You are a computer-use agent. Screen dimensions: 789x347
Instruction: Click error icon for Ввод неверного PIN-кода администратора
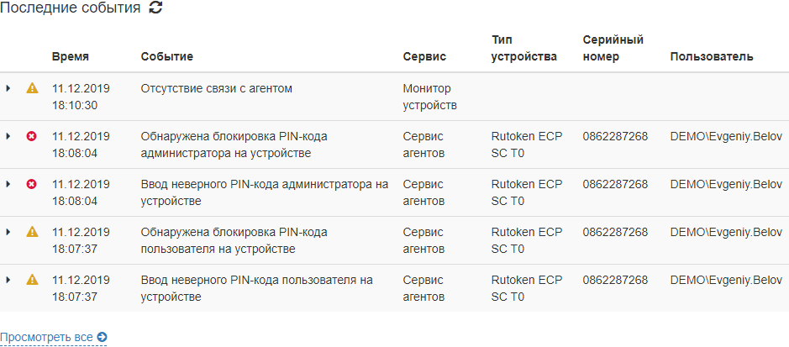(32, 184)
